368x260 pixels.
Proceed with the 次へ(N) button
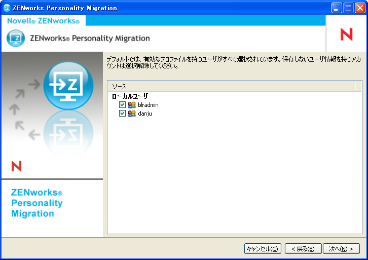[x=341, y=248]
